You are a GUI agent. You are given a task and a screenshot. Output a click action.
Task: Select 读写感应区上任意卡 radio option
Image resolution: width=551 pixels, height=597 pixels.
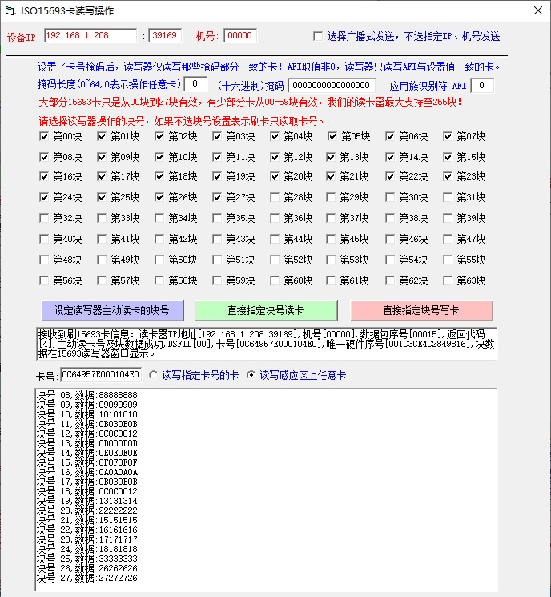(252, 374)
